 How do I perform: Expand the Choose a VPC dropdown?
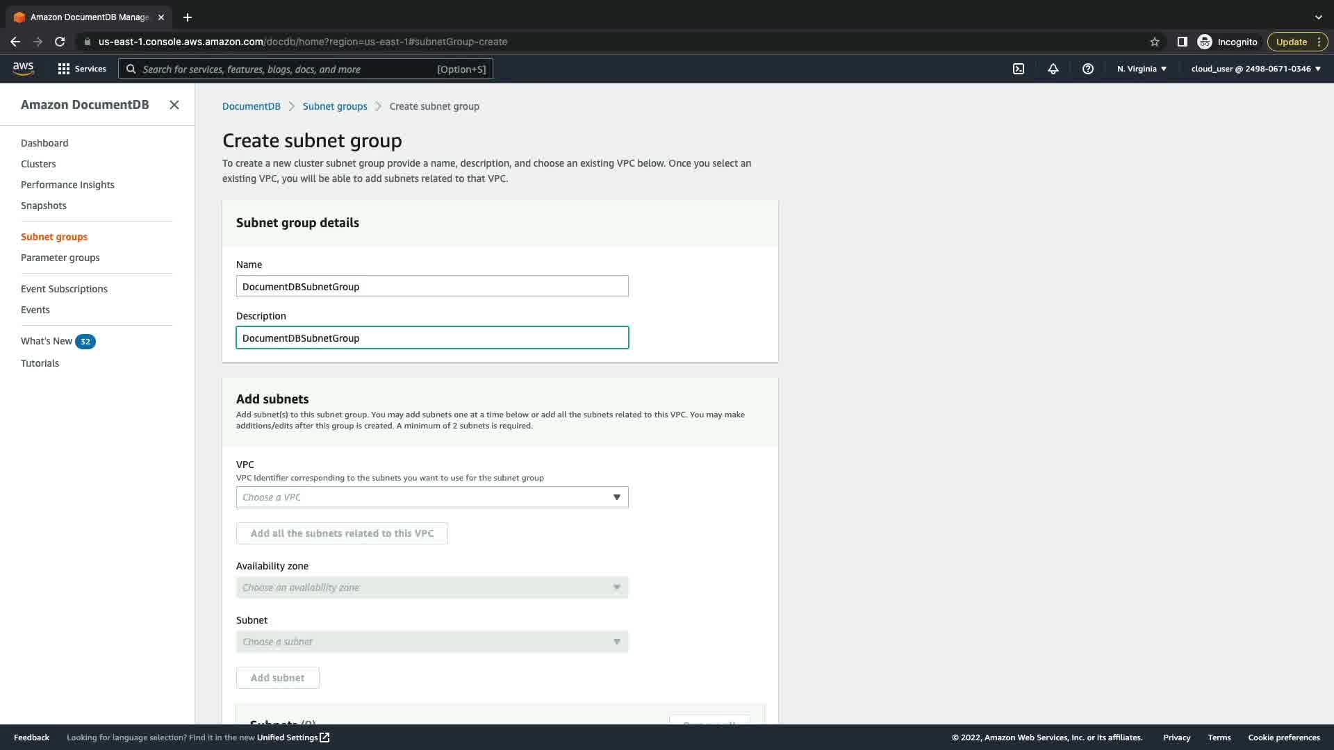coord(432,497)
